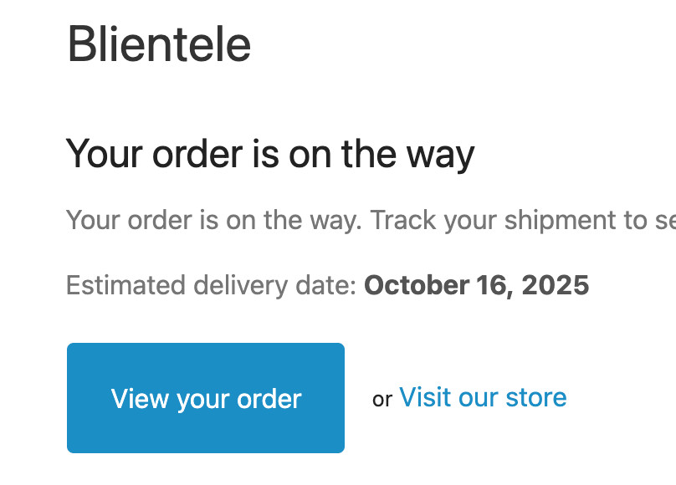Click the word 'October' in bold
This screenshot has height=485, width=676.
[417, 285]
